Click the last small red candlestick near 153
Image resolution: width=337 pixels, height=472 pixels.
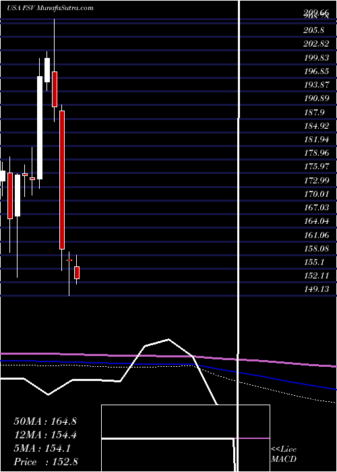[77, 272]
